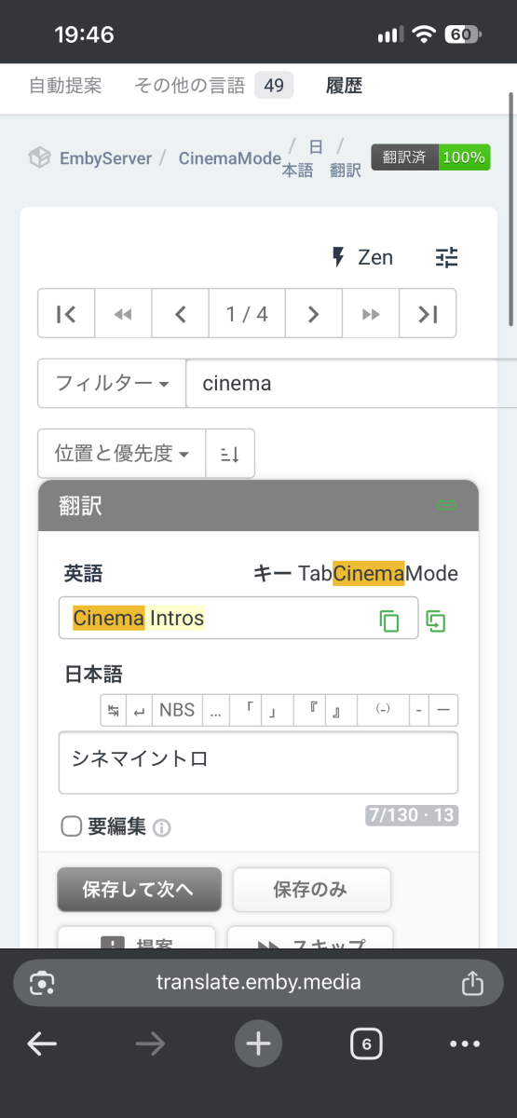Open the tab switcher showing 6
Image resolution: width=517 pixels, height=1118 pixels.
[x=366, y=1044]
